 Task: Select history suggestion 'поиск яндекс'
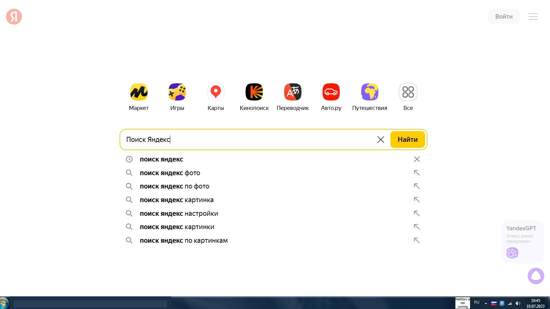[273, 159]
